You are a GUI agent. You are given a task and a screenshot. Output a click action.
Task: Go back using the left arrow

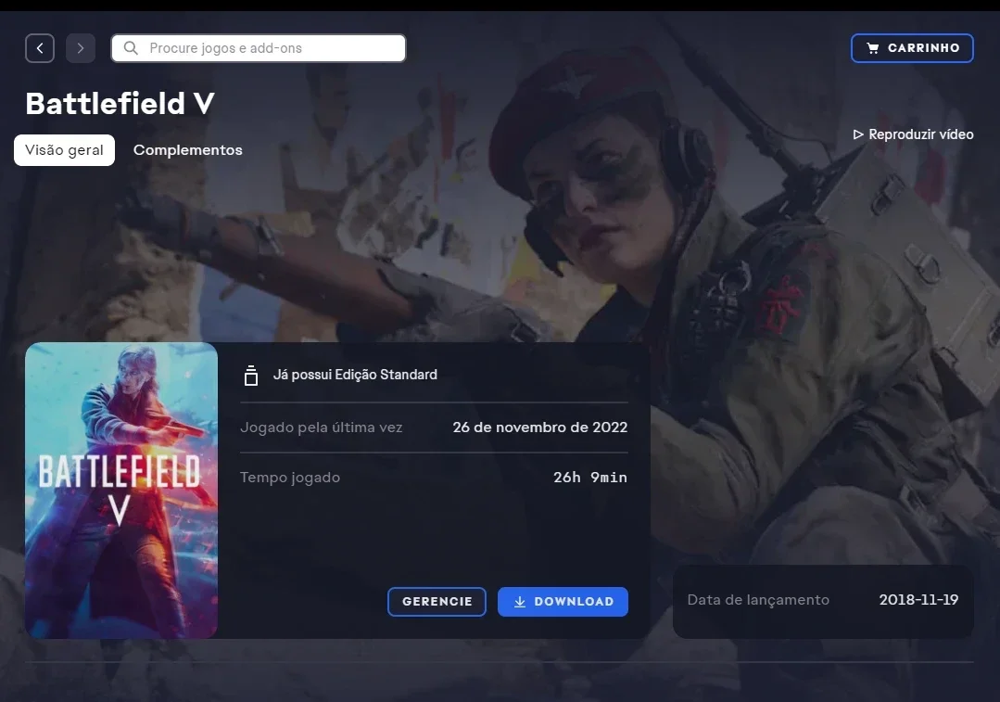click(40, 48)
